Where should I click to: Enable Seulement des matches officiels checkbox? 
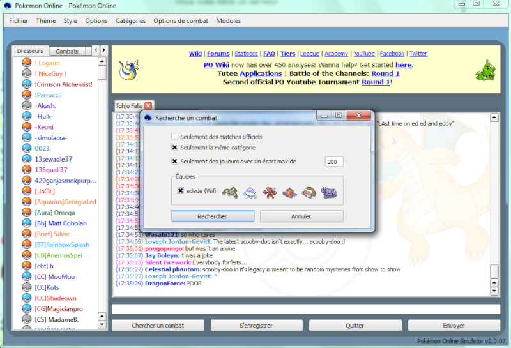(174, 137)
